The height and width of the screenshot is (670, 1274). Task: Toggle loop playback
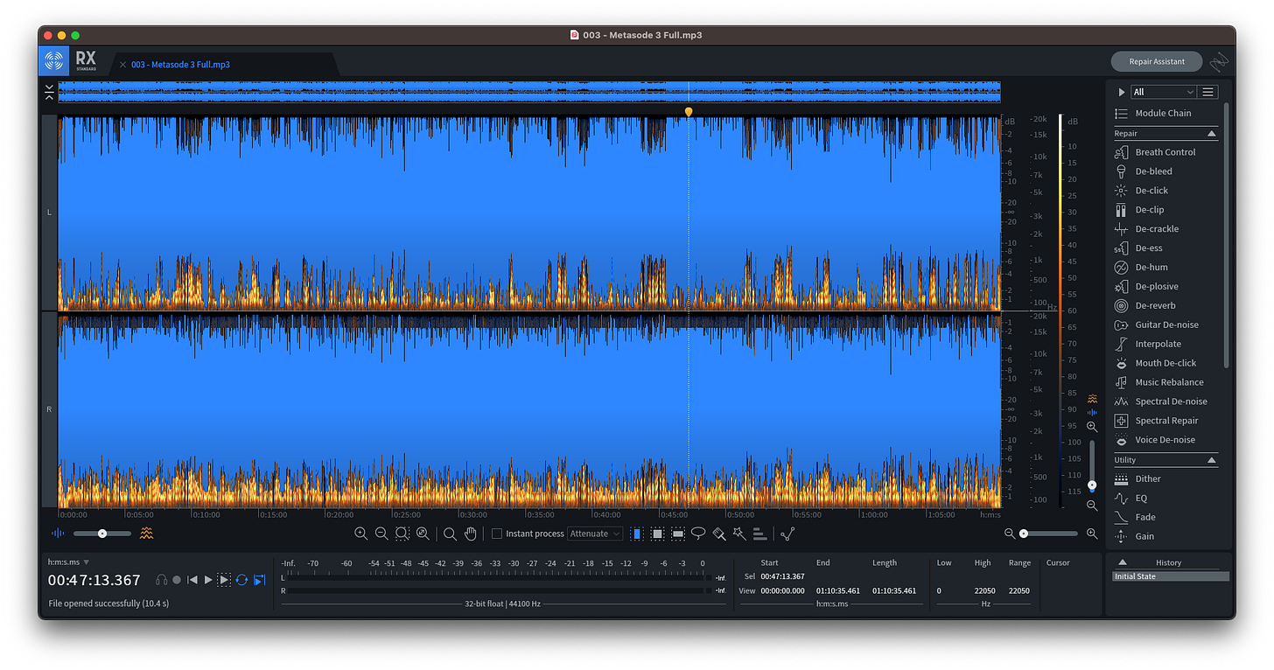click(241, 580)
